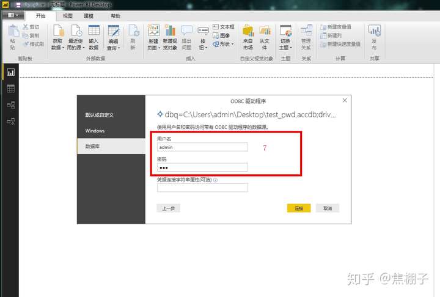Screen dimensions: 440x297
Task: Click the 凭据连接字符串属性 input field
Action: pos(202,188)
